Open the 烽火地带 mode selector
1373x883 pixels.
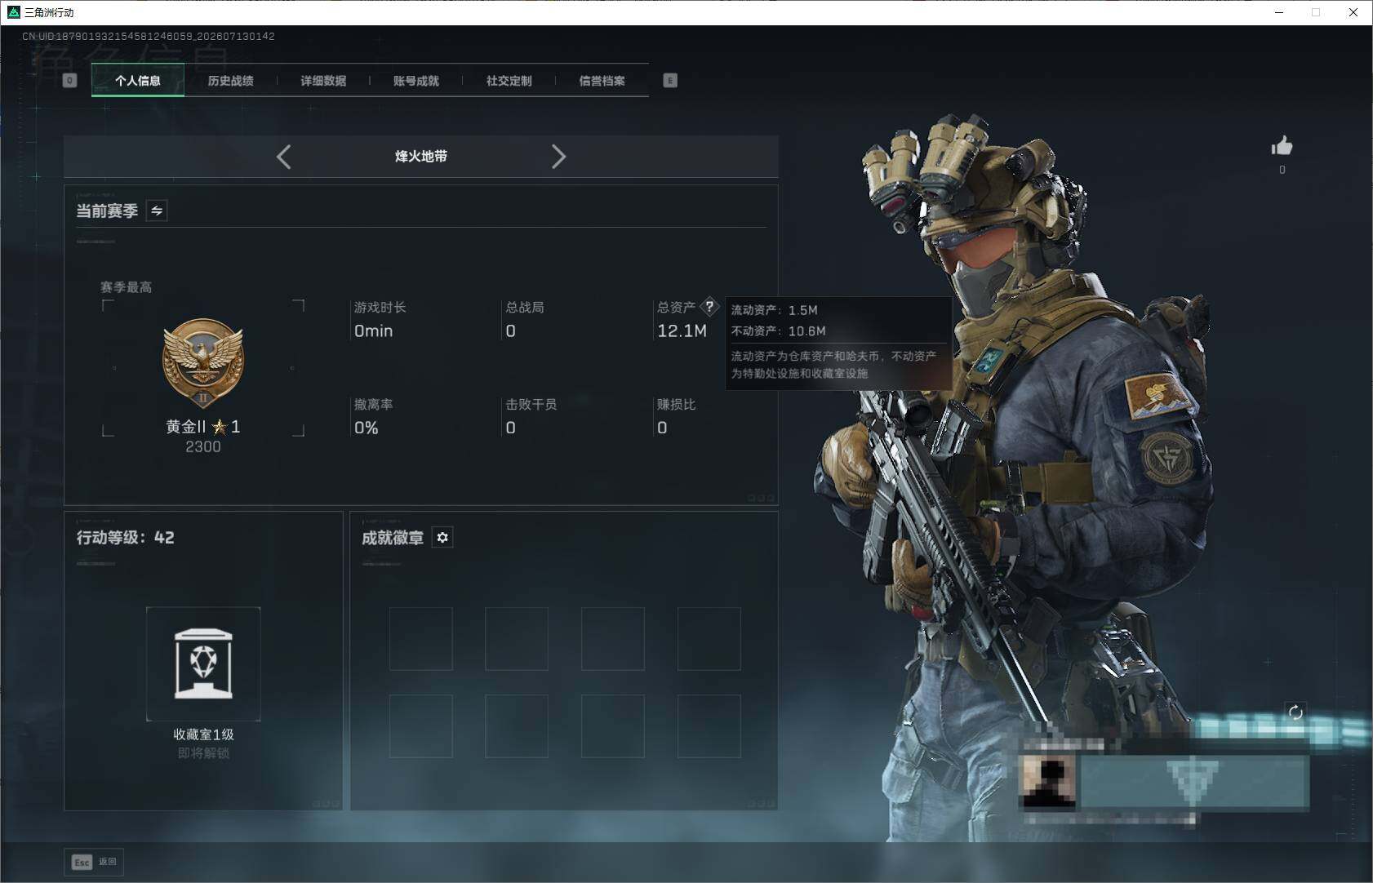(x=421, y=157)
